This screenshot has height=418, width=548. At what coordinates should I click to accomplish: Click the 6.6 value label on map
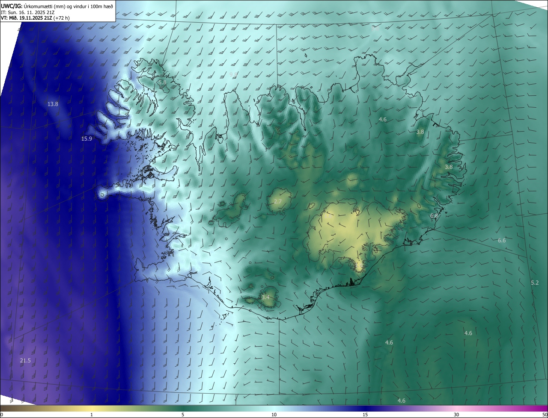[502, 240]
